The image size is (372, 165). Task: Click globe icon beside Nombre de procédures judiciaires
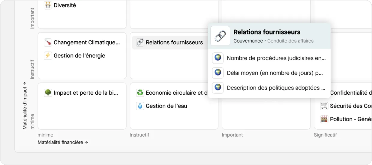218,58
